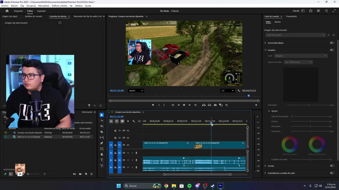This screenshot has width=339, height=190.
Task: Delete selected project item with trash icon
Action: point(92,174)
